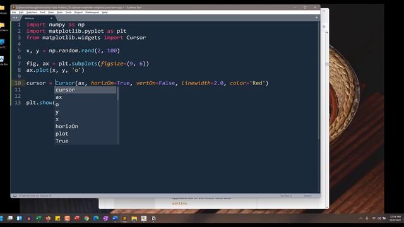Click line number 13 in the gutter
Viewport: 404px width, 227px height.
pyautogui.click(x=18, y=102)
